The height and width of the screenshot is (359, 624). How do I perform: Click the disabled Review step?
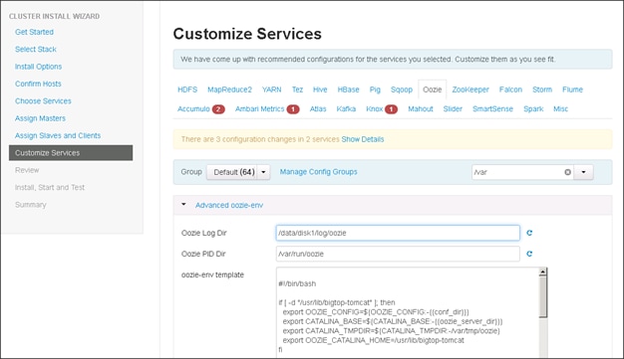(27, 170)
